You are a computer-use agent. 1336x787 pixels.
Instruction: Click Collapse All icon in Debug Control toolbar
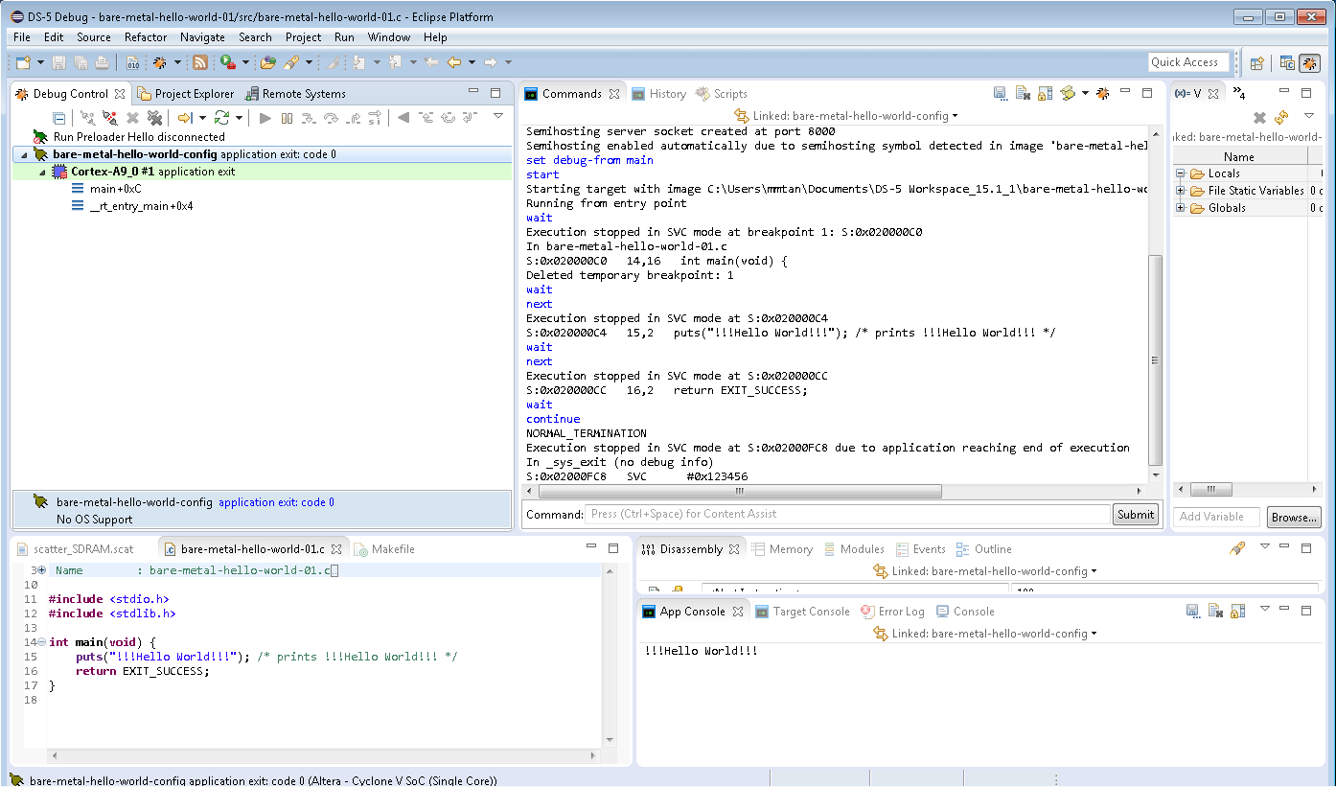click(x=58, y=118)
